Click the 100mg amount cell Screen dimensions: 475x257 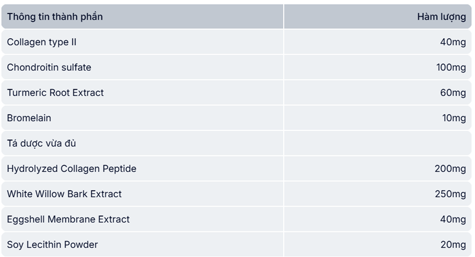451,67
